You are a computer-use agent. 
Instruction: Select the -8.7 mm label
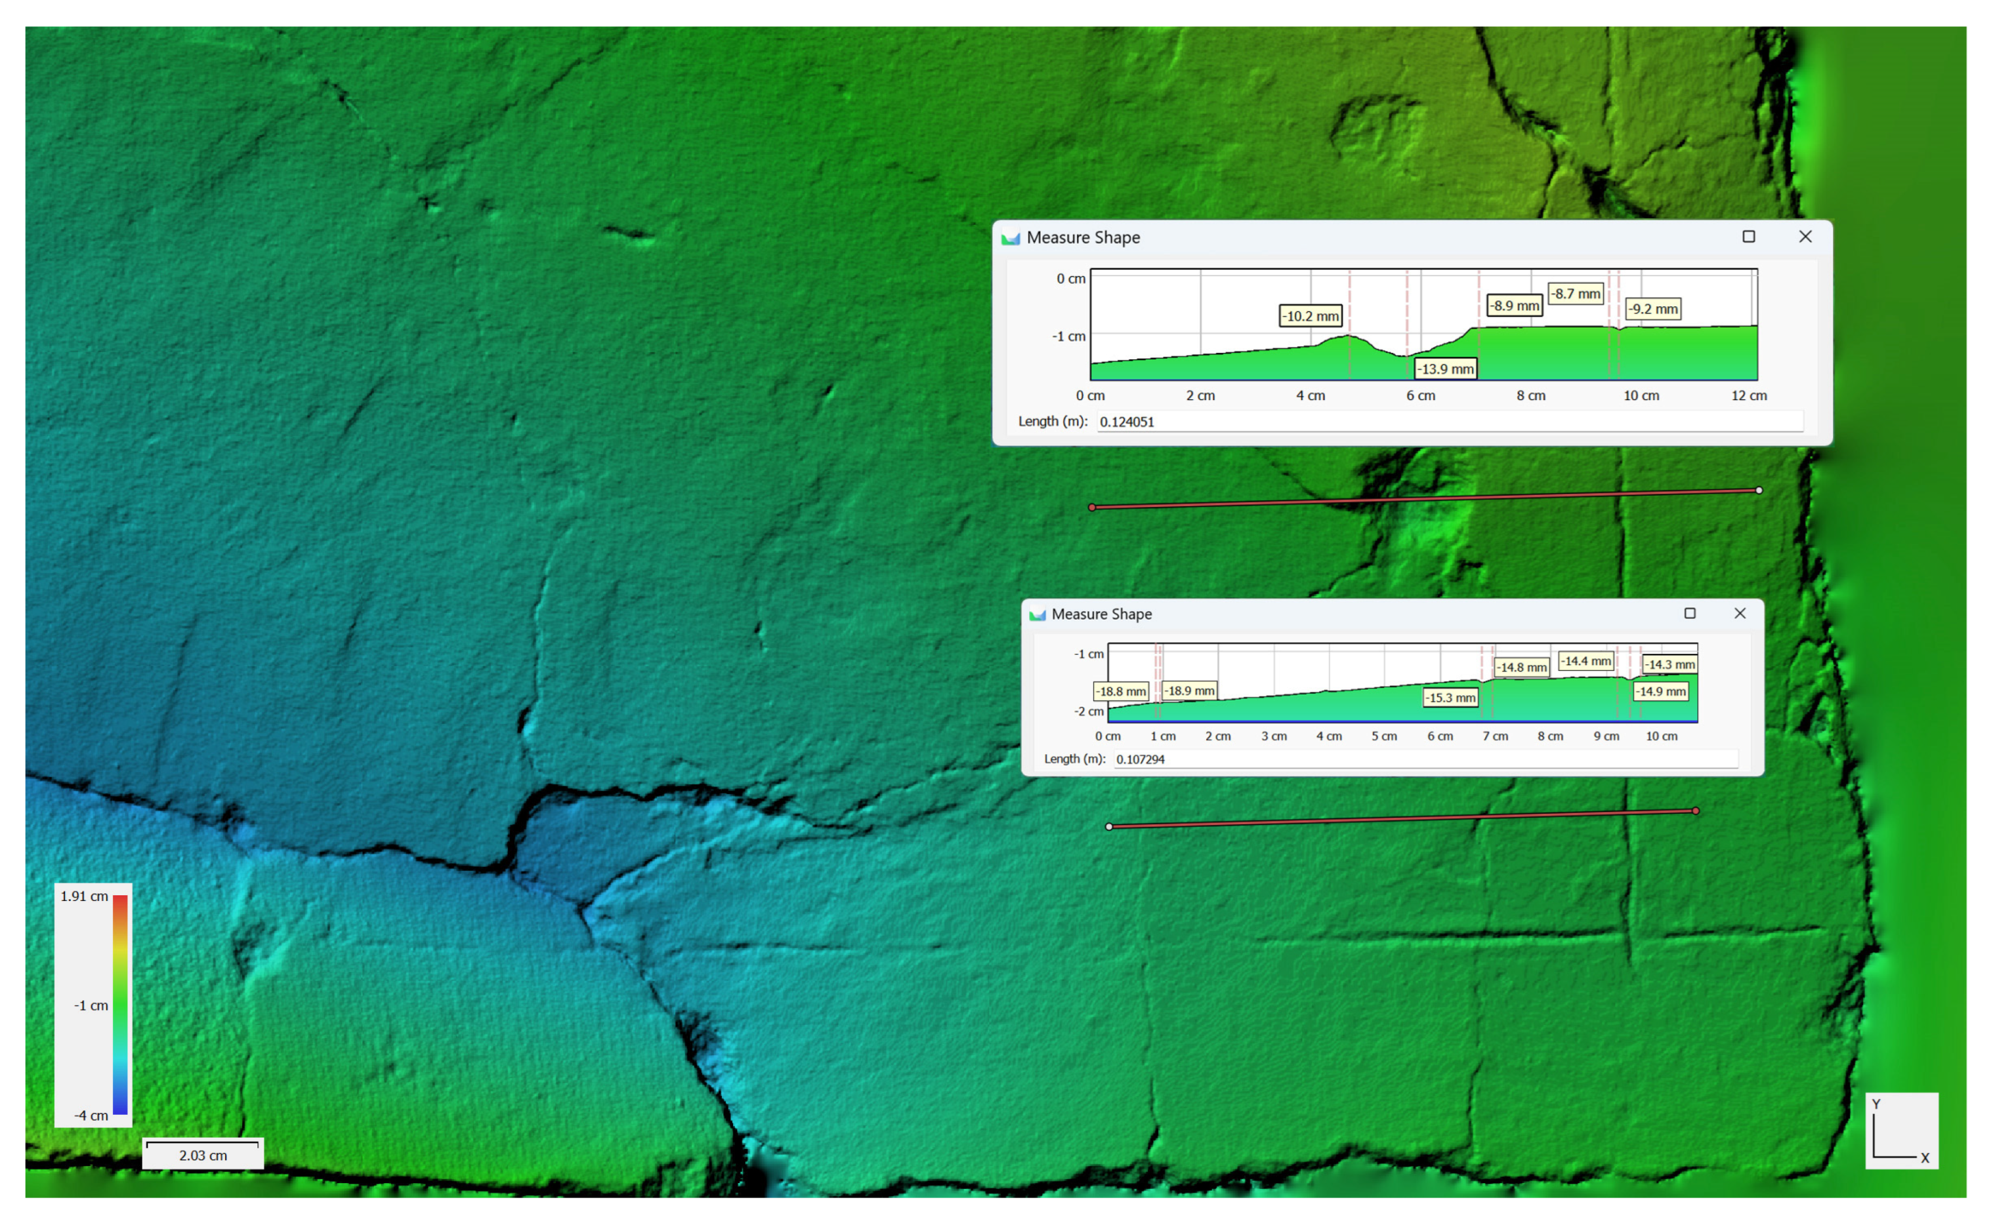coord(1576,293)
